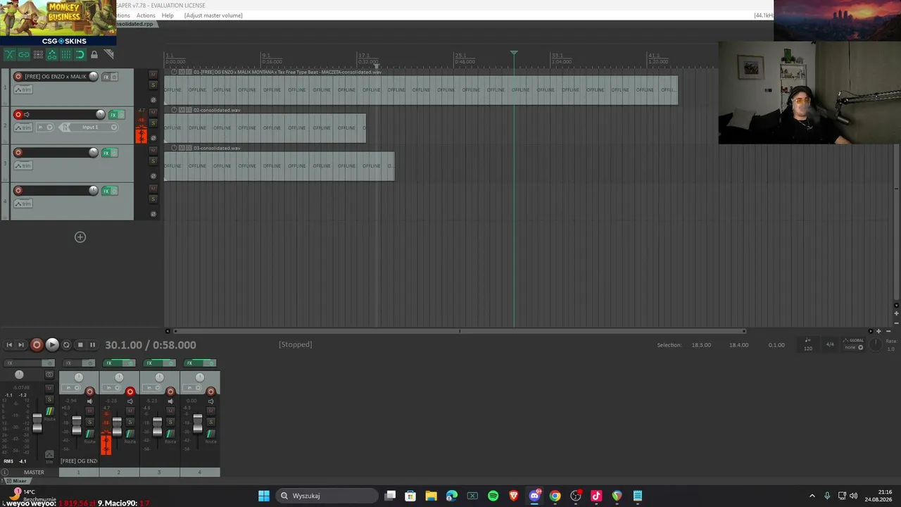901x507 pixels.
Task: Mute track 2 in the track panel
Action: click(x=153, y=112)
